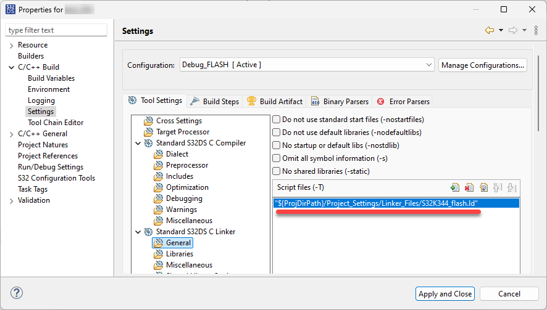Click the Move Down script file icon
547x310 pixels.
tap(511, 188)
